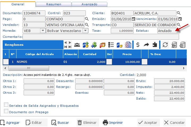Screen dimensions: 191x127
Task: Click the curved forward arrow icon
Action: [x=146, y=45]
